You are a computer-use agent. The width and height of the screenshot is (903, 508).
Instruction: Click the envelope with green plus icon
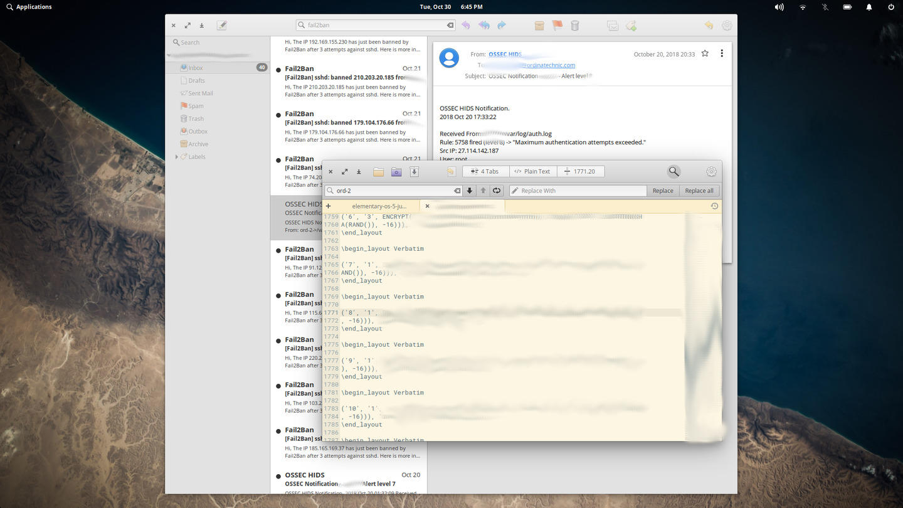631,25
